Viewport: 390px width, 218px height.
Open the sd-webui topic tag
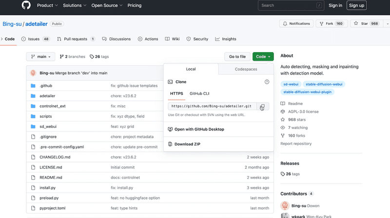click(x=291, y=84)
